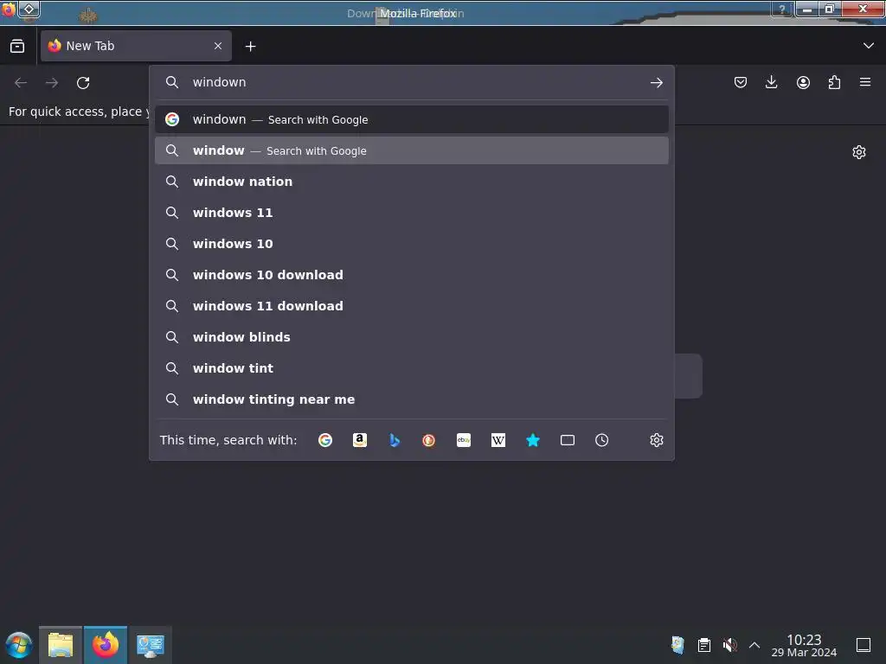Choose the 'windows 10 download' suggestion
The height and width of the screenshot is (664, 886).
point(411,275)
